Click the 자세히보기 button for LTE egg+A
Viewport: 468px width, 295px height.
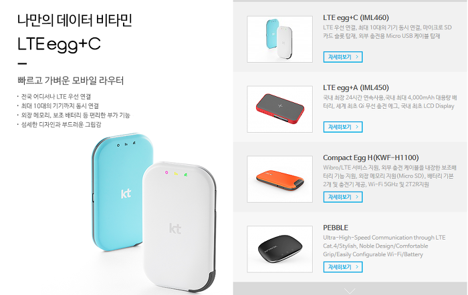343,127
